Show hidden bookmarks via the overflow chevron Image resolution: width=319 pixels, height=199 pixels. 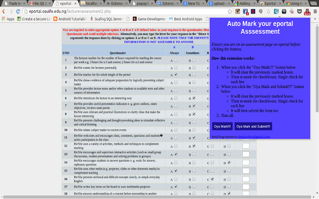pyautogui.click(x=316, y=19)
